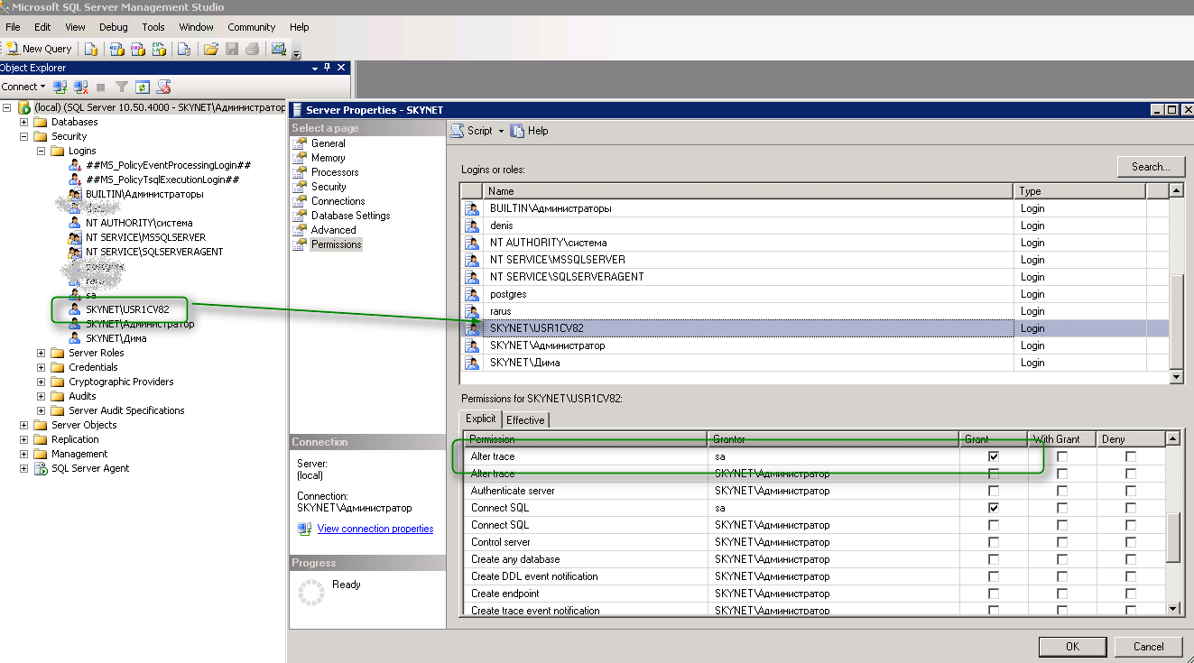The image size is (1194, 663).
Task: Click SQL Server Compact Query icon
Action: pos(183,49)
